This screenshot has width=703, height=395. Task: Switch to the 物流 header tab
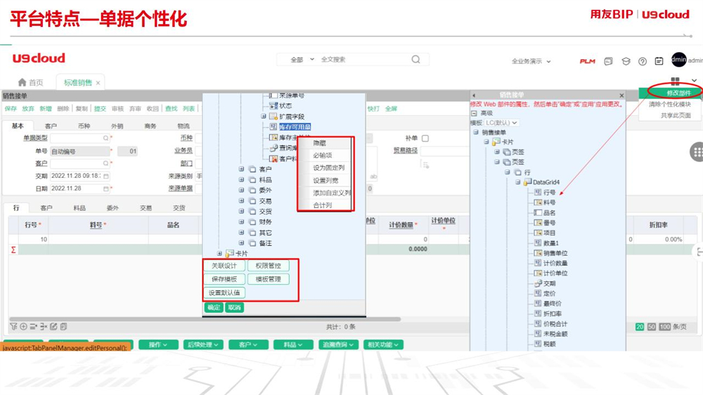(x=183, y=126)
